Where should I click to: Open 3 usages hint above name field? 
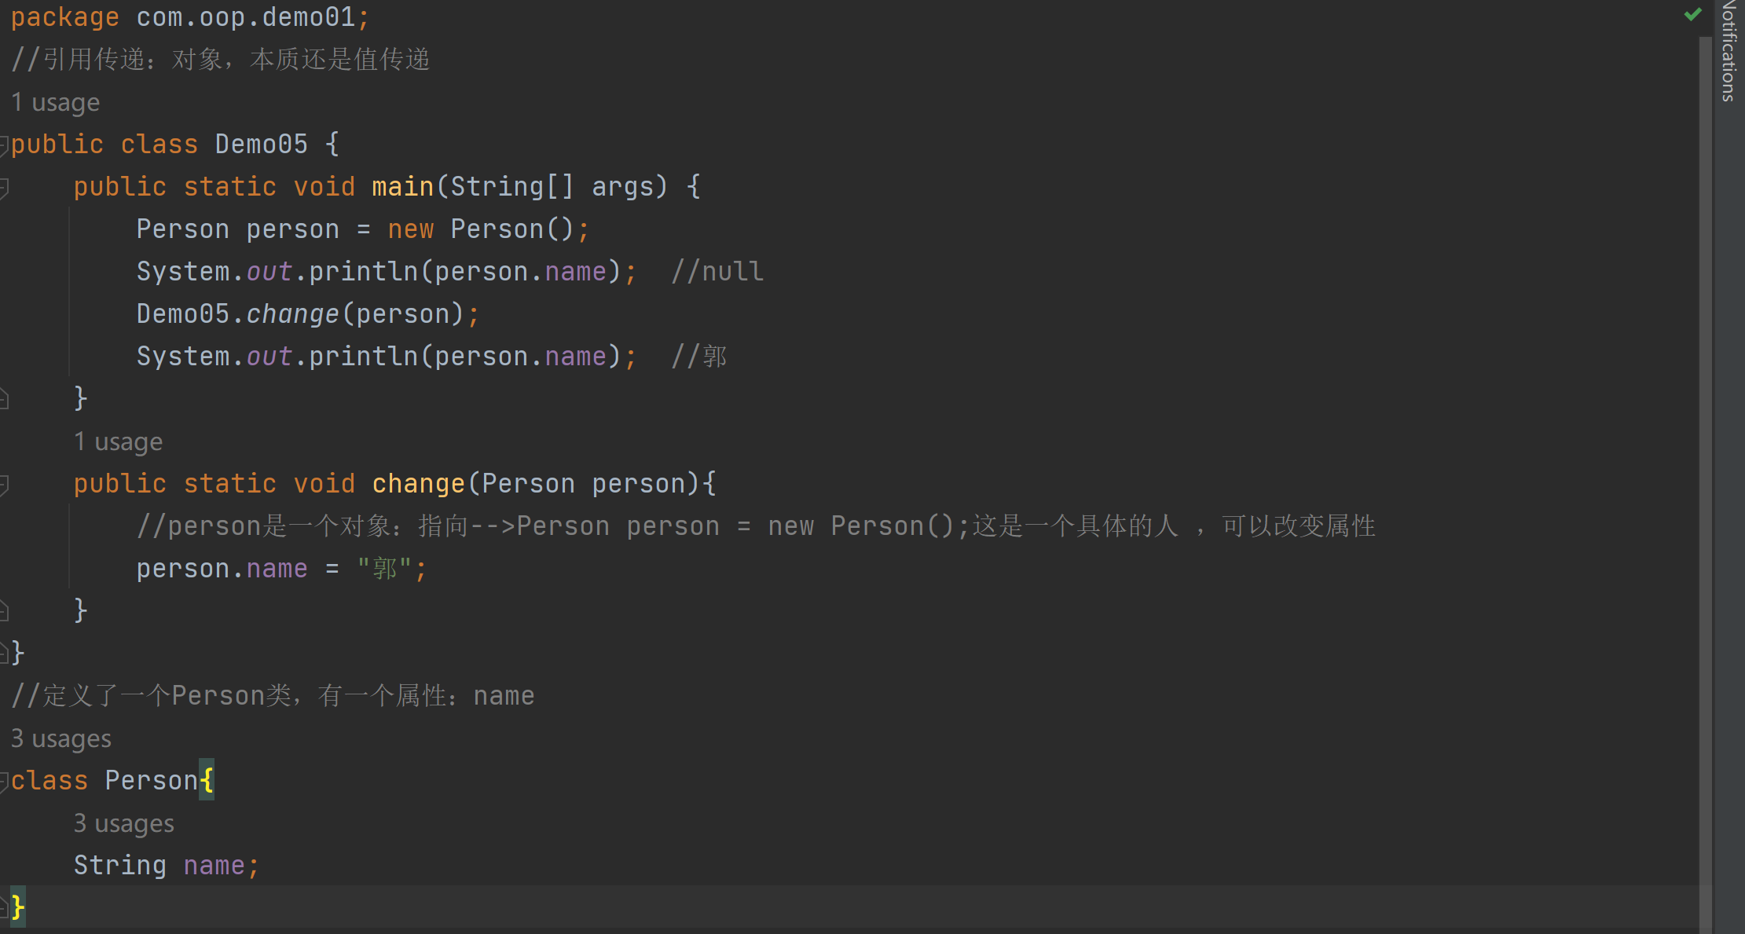(123, 824)
